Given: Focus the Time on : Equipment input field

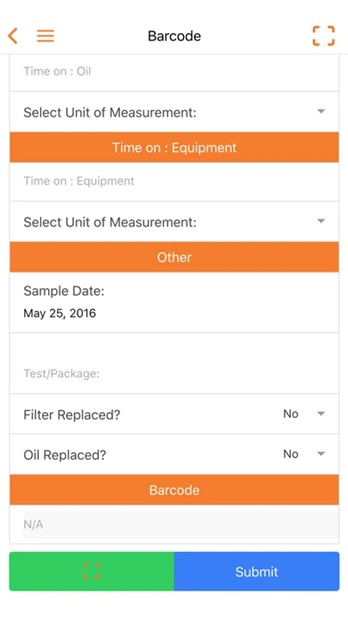Looking at the screenshot, I should [x=174, y=182].
